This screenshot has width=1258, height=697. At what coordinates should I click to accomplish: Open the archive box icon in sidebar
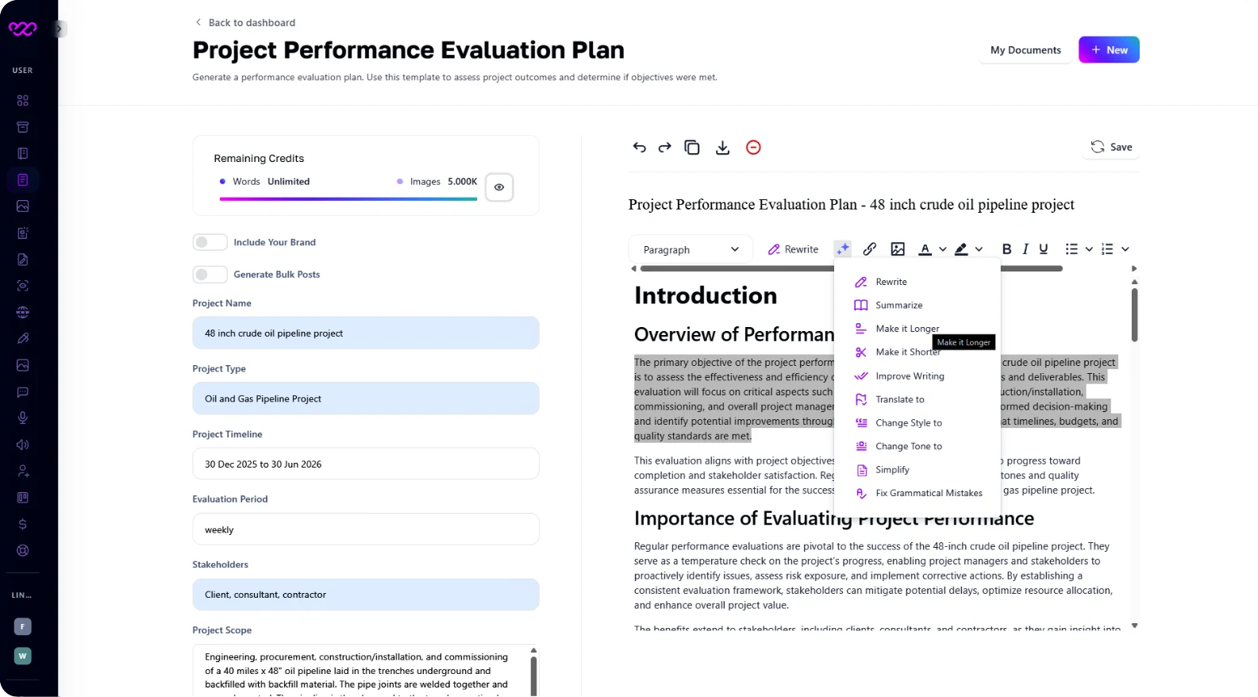click(x=22, y=127)
